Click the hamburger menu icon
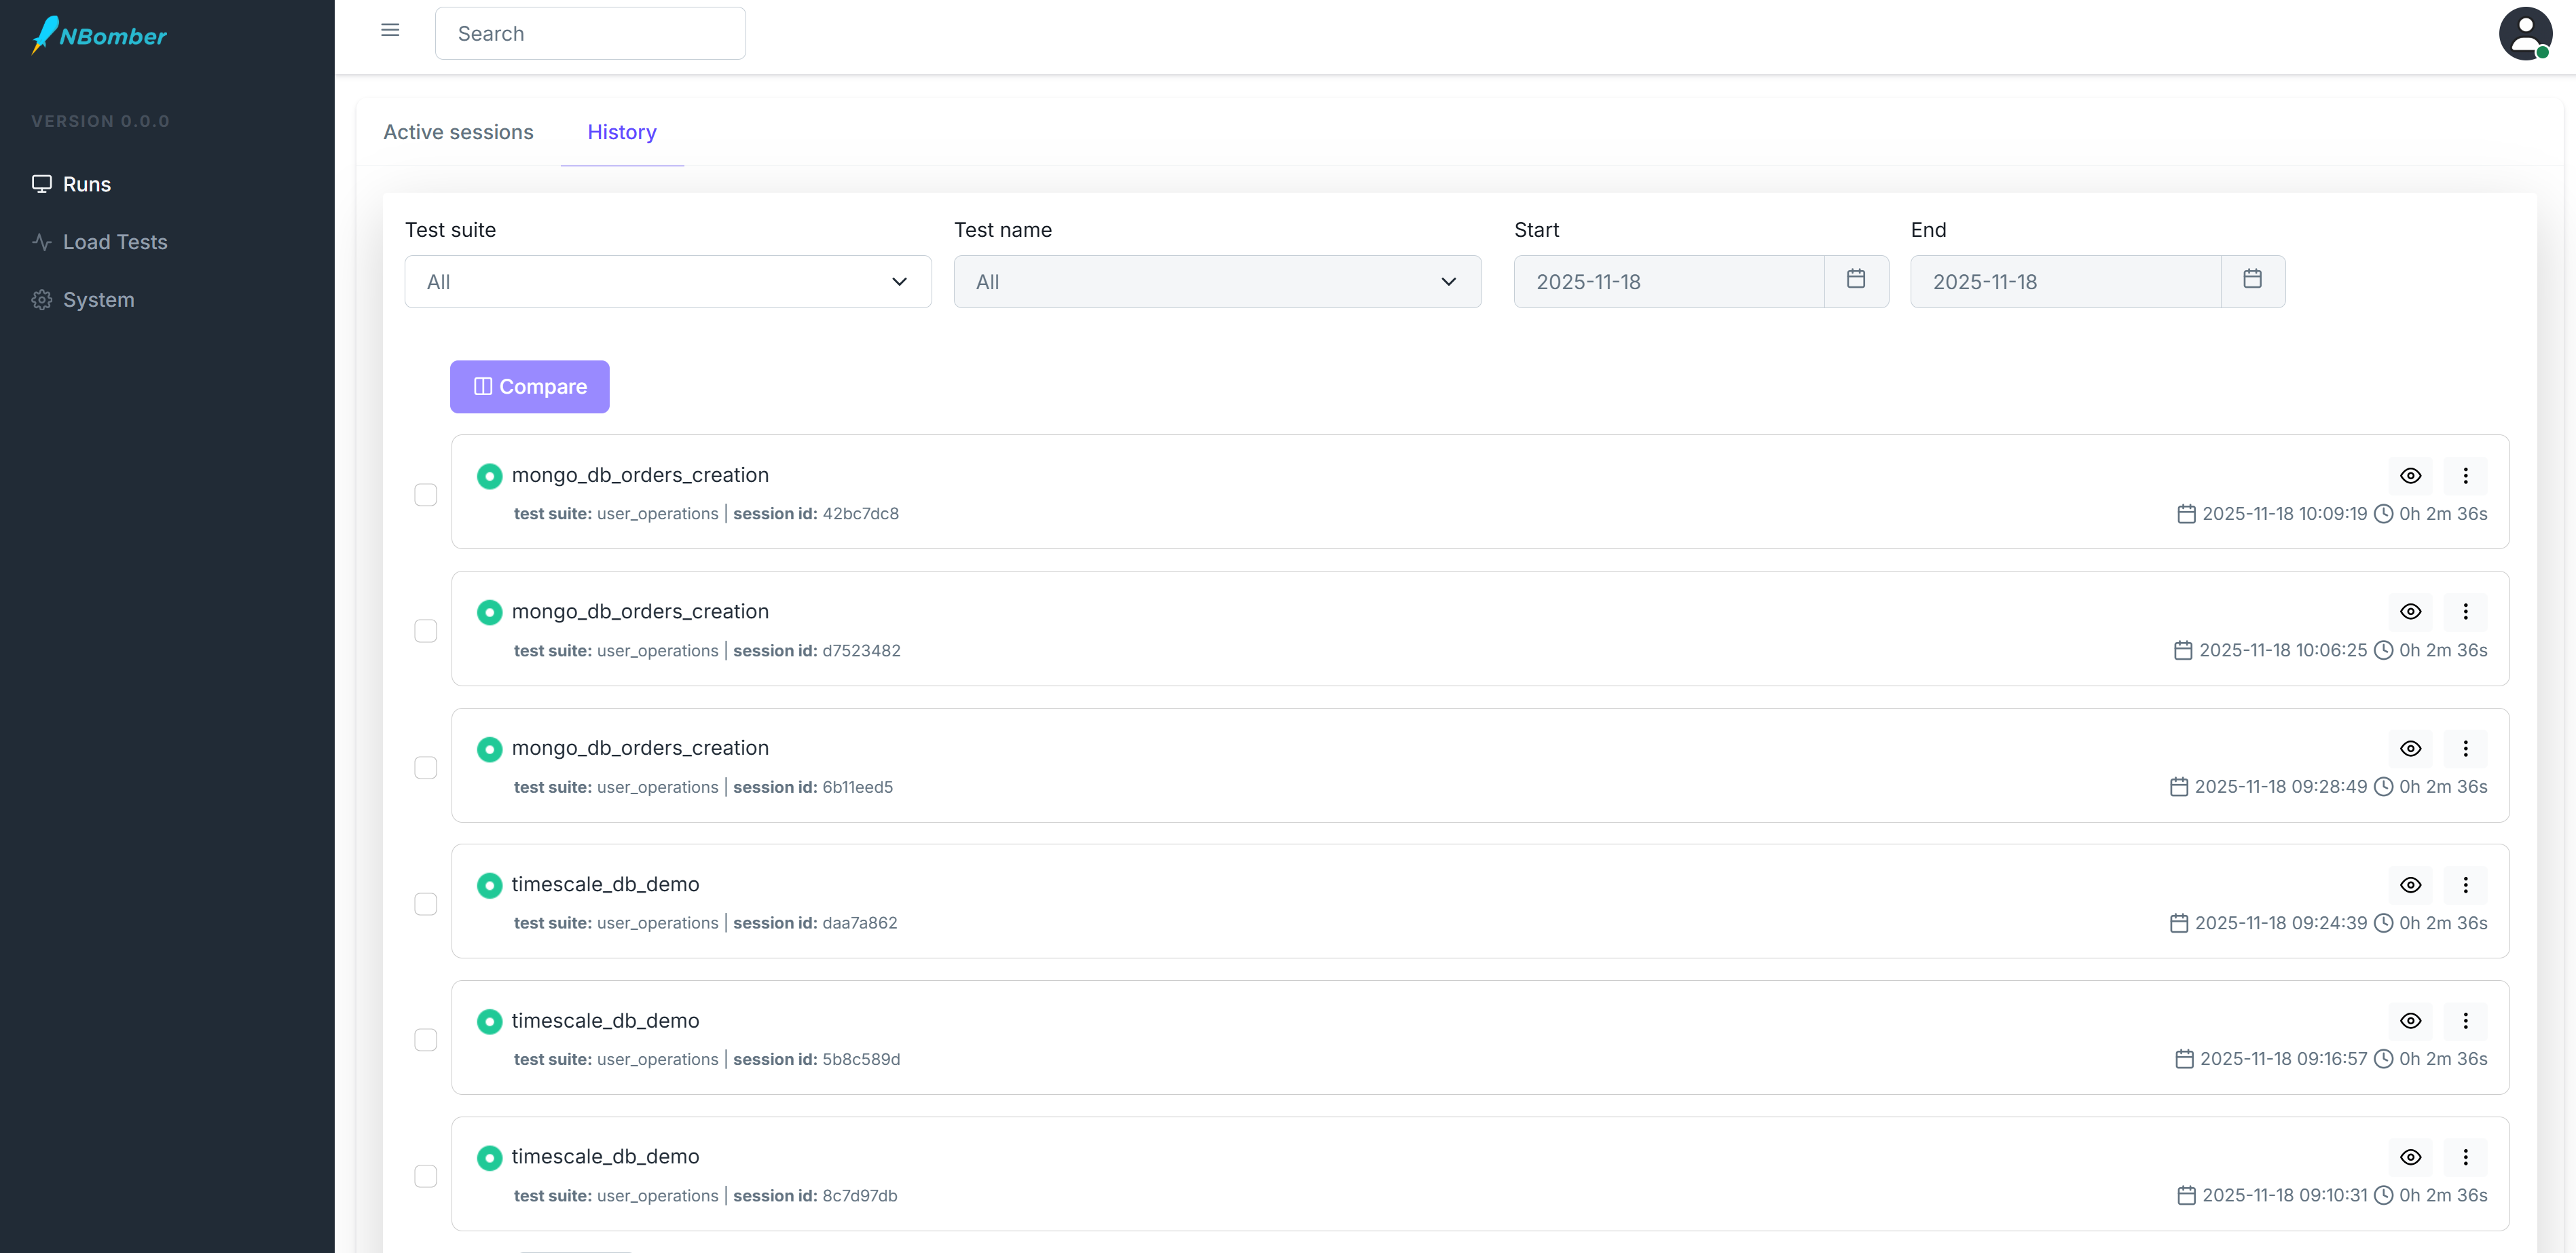This screenshot has width=2576, height=1253. point(390,30)
